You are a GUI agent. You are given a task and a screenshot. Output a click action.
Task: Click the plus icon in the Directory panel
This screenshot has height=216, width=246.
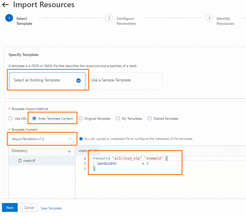(x=69, y=151)
